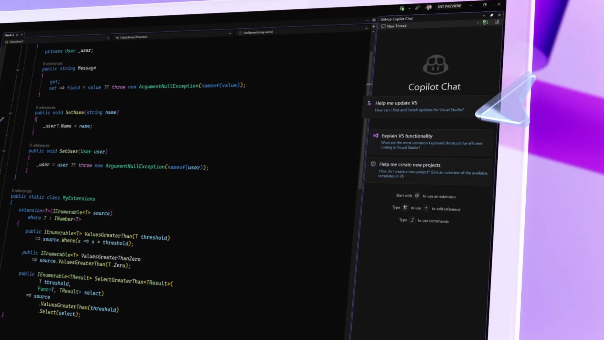Screen dimensions: 604x340
Task: Click the quick actions screwdriver icon in margin
Action: (x=2, y=119)
